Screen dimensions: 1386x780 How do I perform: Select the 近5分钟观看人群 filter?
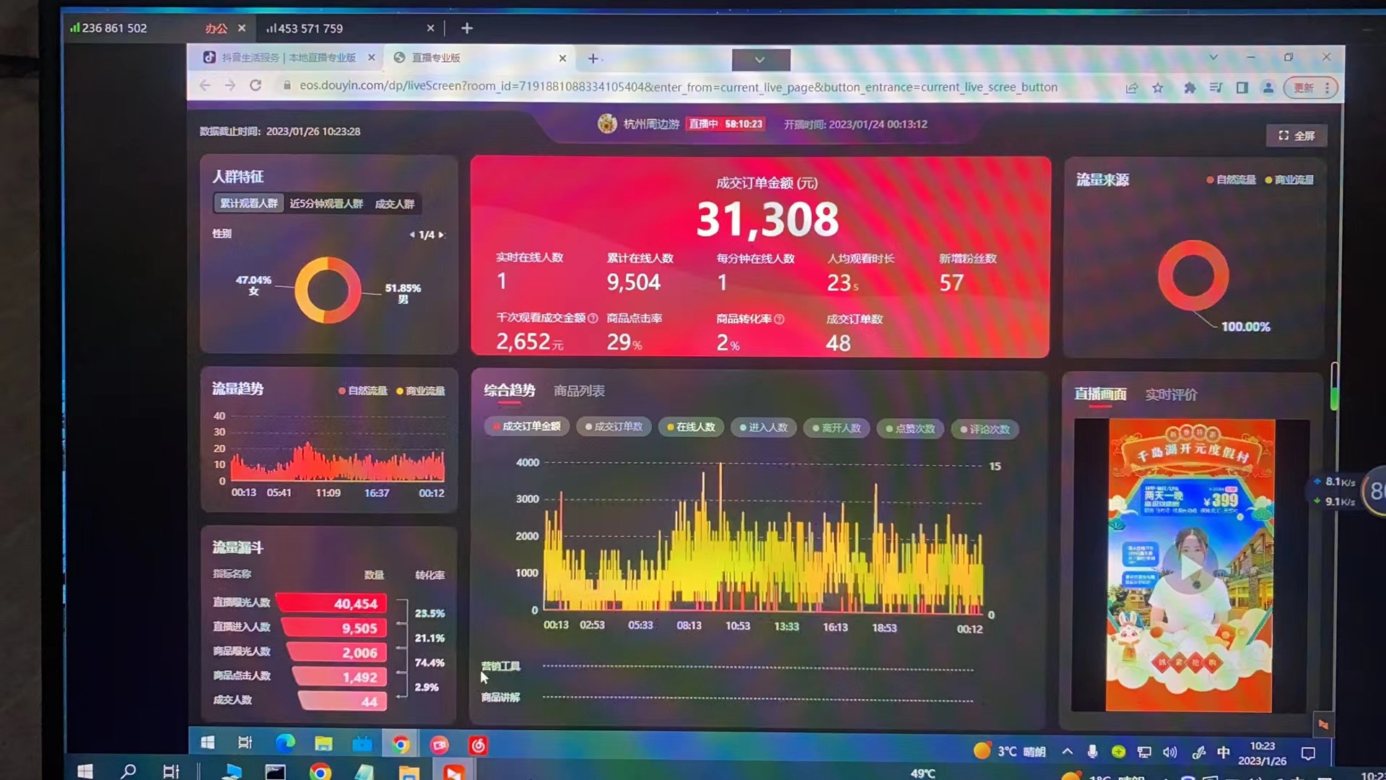[326, 204]
